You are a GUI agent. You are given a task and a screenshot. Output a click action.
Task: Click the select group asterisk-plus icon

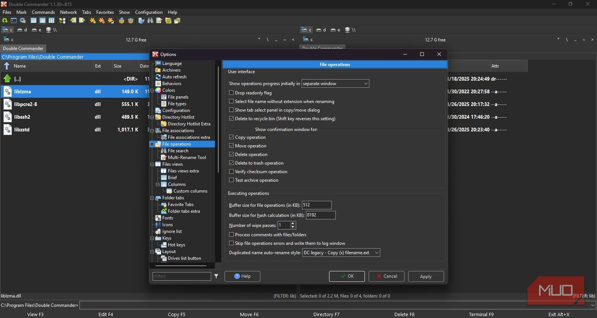(93, 21)
